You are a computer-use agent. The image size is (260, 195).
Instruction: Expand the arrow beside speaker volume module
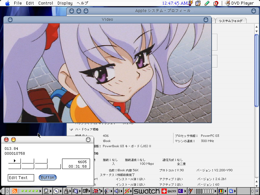click(121, 191)
